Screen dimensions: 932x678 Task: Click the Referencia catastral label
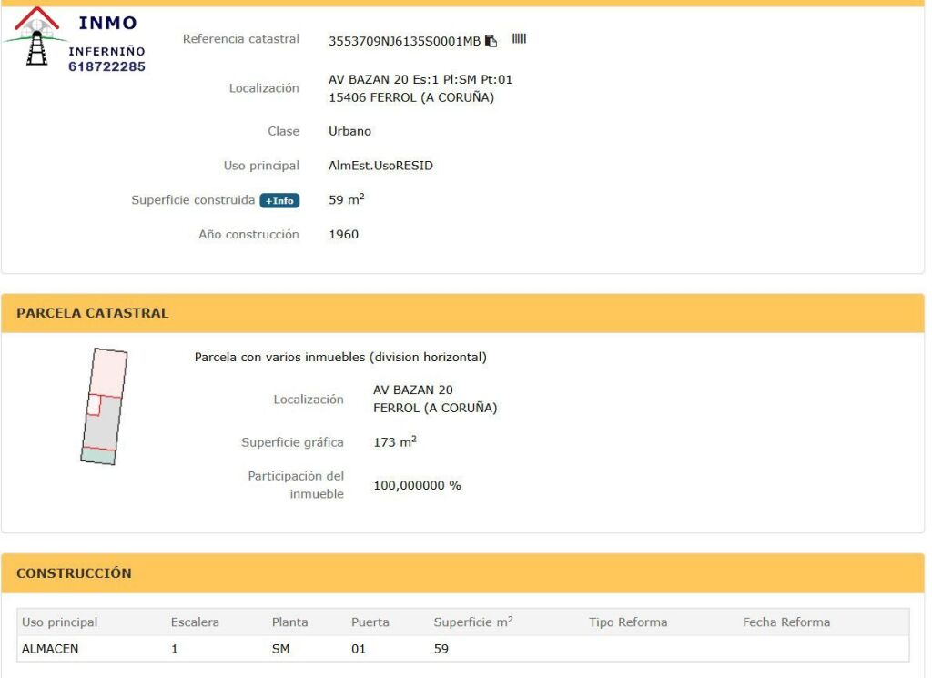point(240,39)
